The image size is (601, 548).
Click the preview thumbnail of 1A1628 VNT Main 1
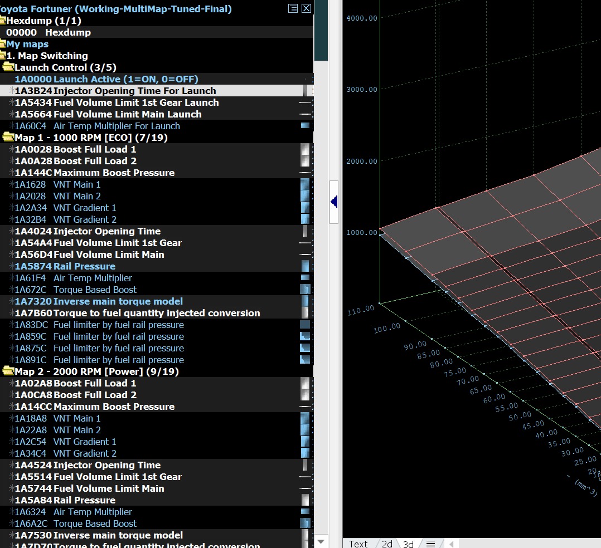(x=305, y=184)
